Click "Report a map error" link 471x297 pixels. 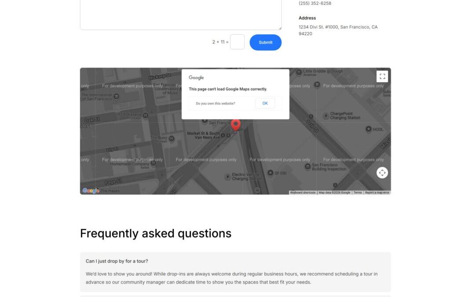377,192
